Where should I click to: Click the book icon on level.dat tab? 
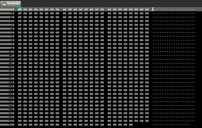point(4,4)
